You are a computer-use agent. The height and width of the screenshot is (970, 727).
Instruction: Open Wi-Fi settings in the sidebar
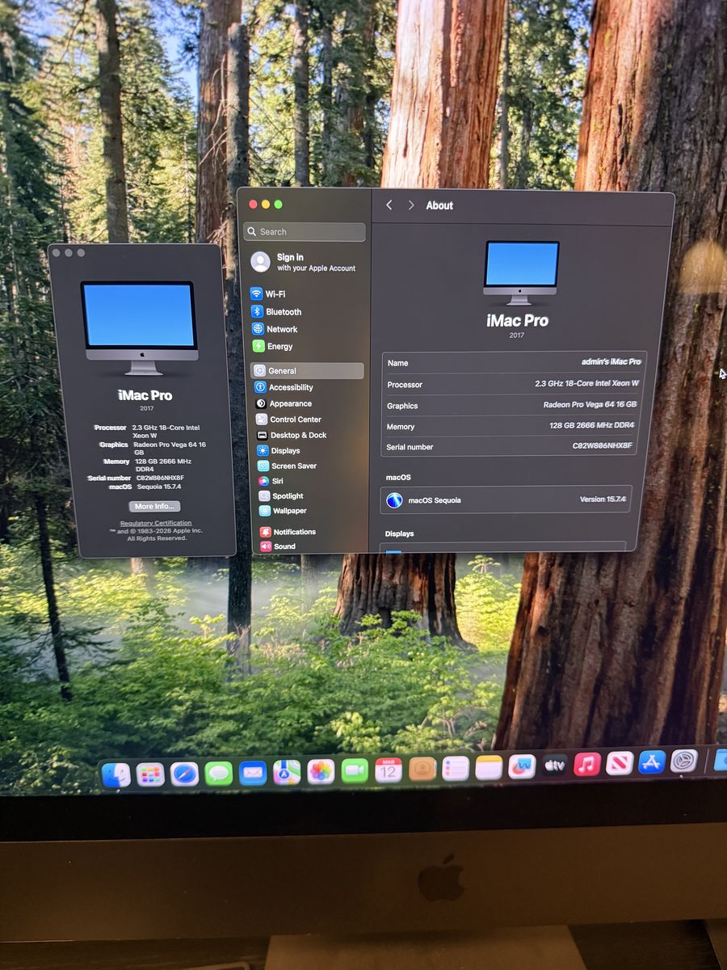coord(275,294)
